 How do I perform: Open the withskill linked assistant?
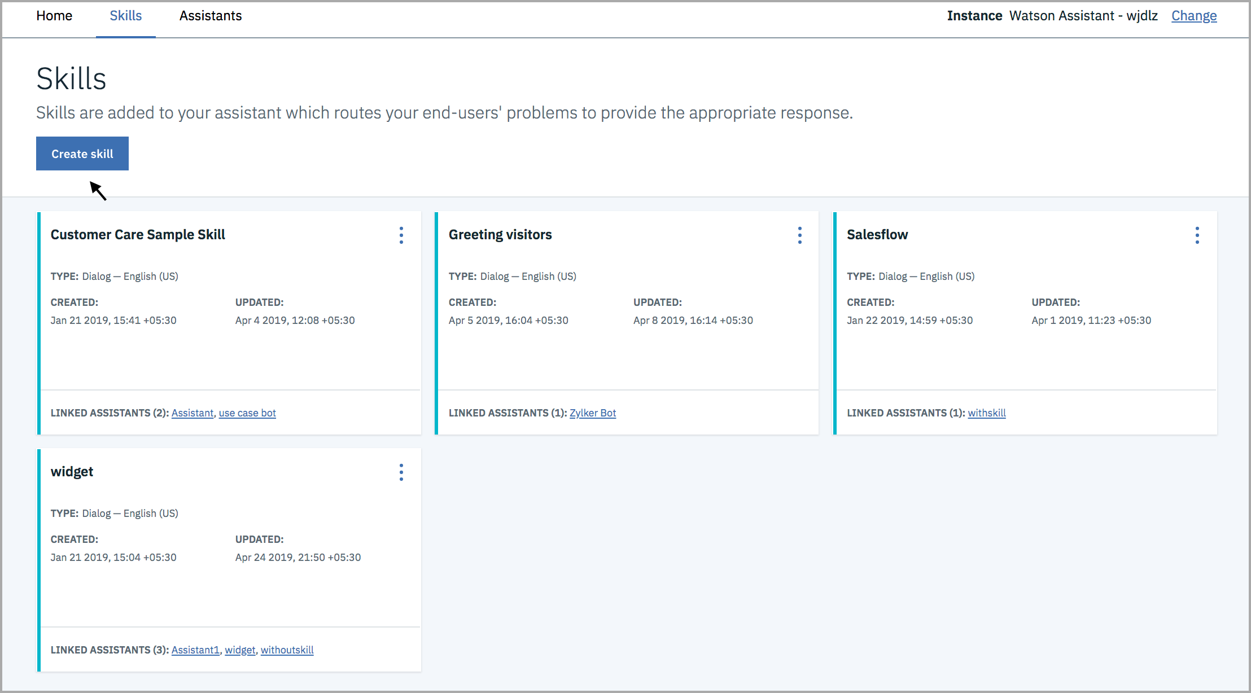pos(987,413)
